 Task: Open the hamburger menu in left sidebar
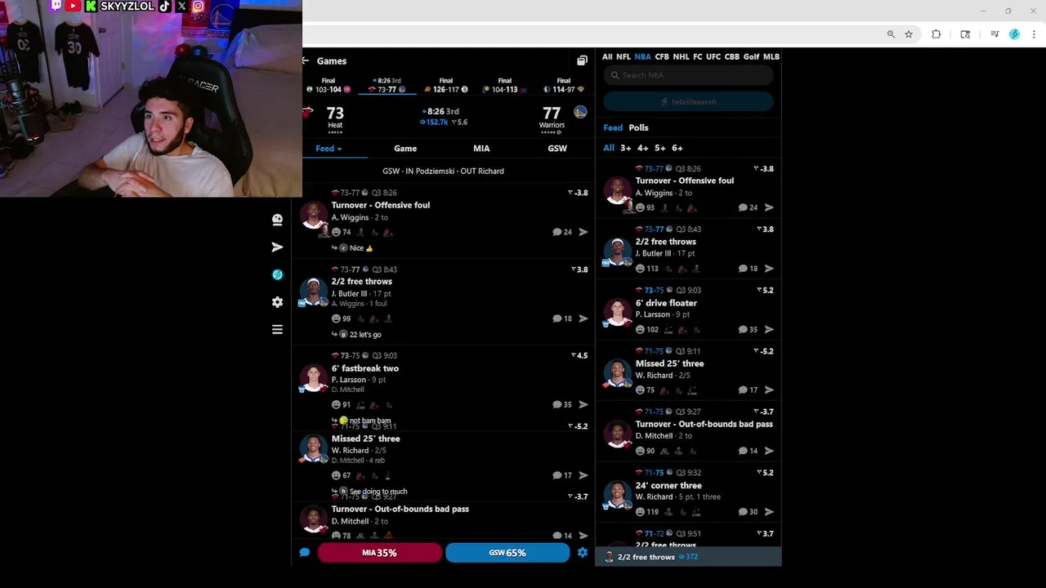277,330
